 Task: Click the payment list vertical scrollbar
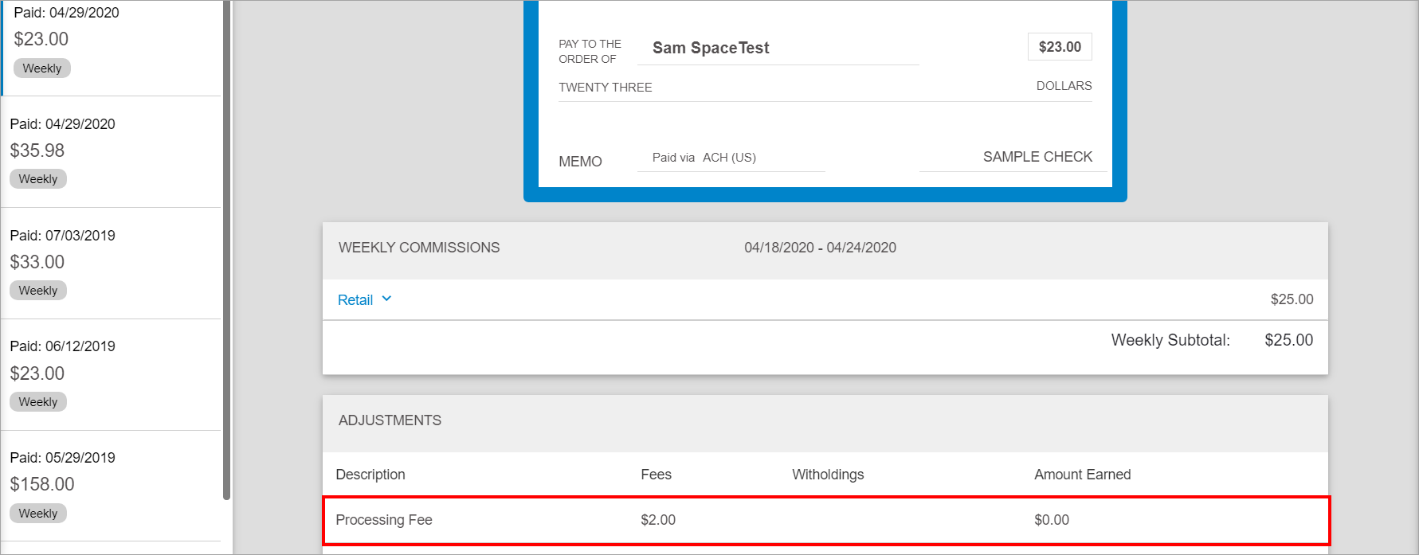tap(226, 239)
